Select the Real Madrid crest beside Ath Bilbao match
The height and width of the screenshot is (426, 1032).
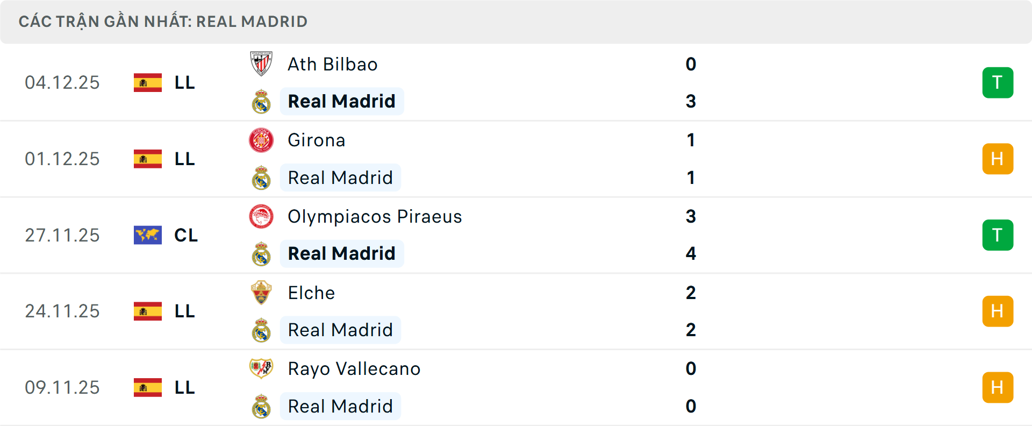pos(261,101)
